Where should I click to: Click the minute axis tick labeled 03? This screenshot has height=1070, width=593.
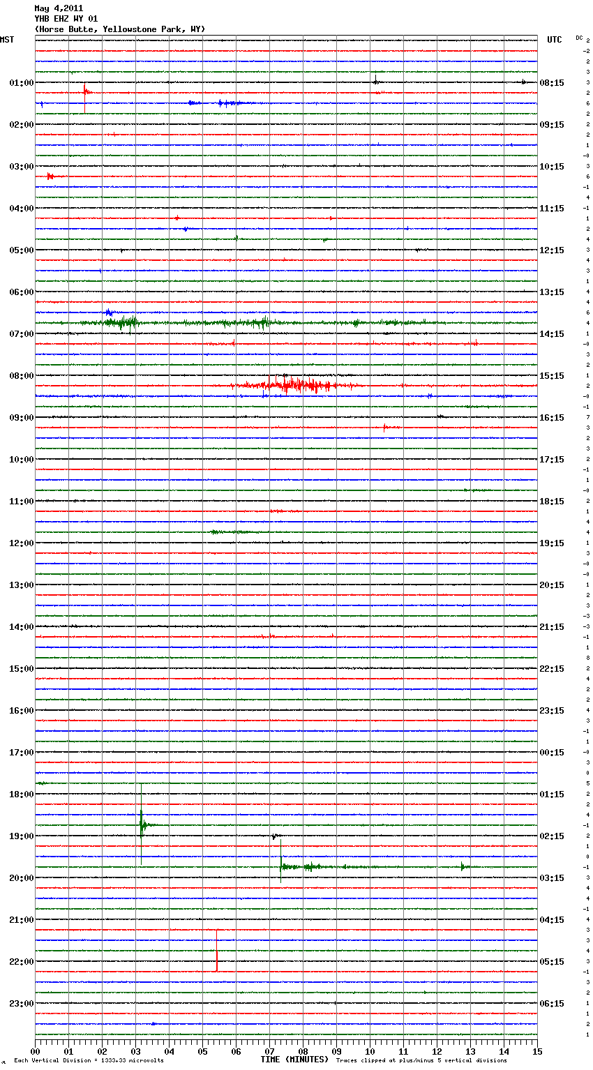pos(135,1051)
